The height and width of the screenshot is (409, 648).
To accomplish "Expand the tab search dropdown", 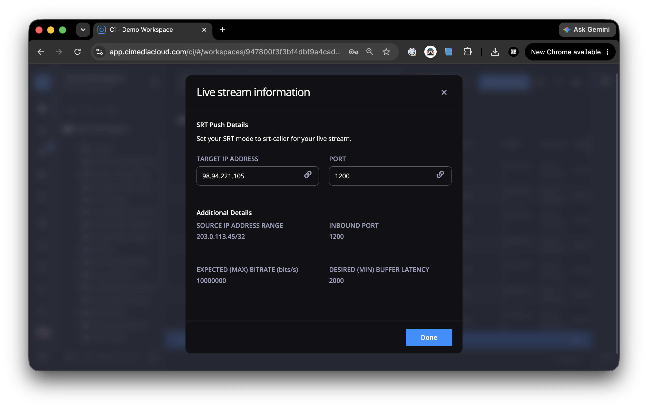I will point(83,29).
